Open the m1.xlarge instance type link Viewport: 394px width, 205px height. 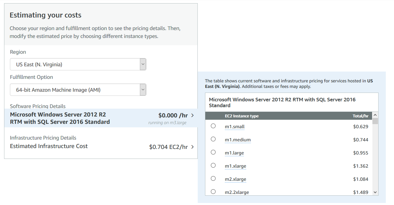pyautogui.click(x=235, y=166)
